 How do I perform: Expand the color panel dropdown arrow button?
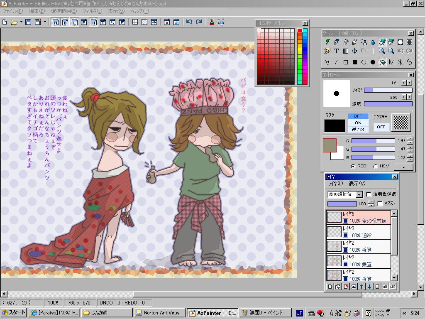click(x=404, y=167)
